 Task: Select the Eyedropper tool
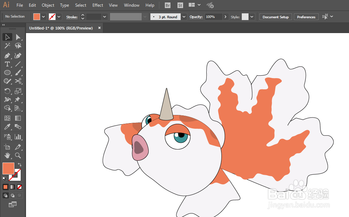[7, 127]
